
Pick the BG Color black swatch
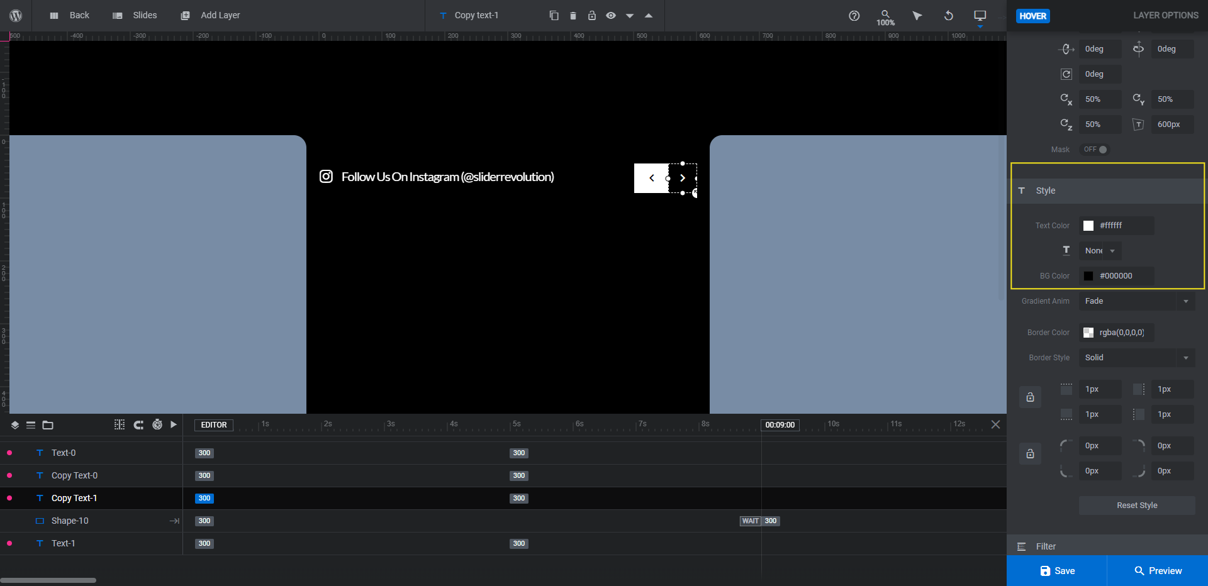(1088, 276)
